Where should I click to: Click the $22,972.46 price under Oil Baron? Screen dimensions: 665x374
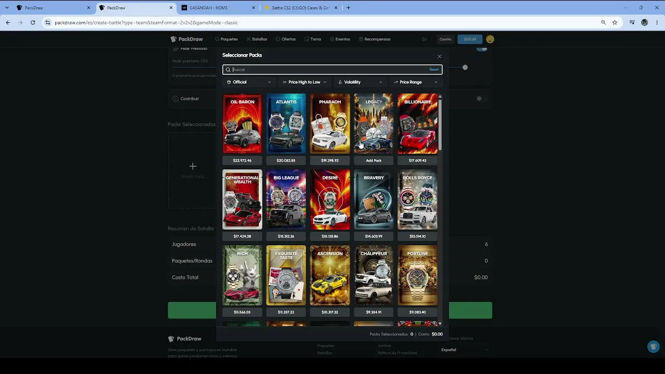[x=242, y=161]
